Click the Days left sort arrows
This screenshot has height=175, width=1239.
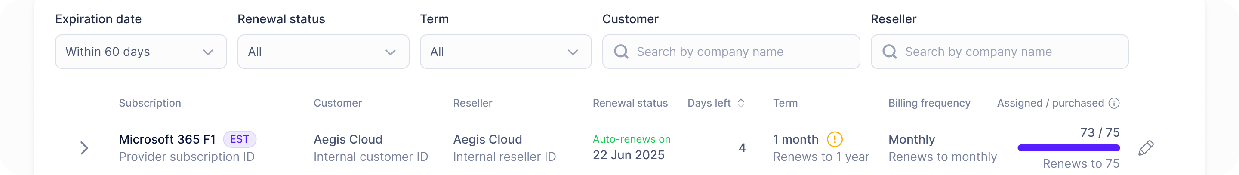click(x=741, y=103)
